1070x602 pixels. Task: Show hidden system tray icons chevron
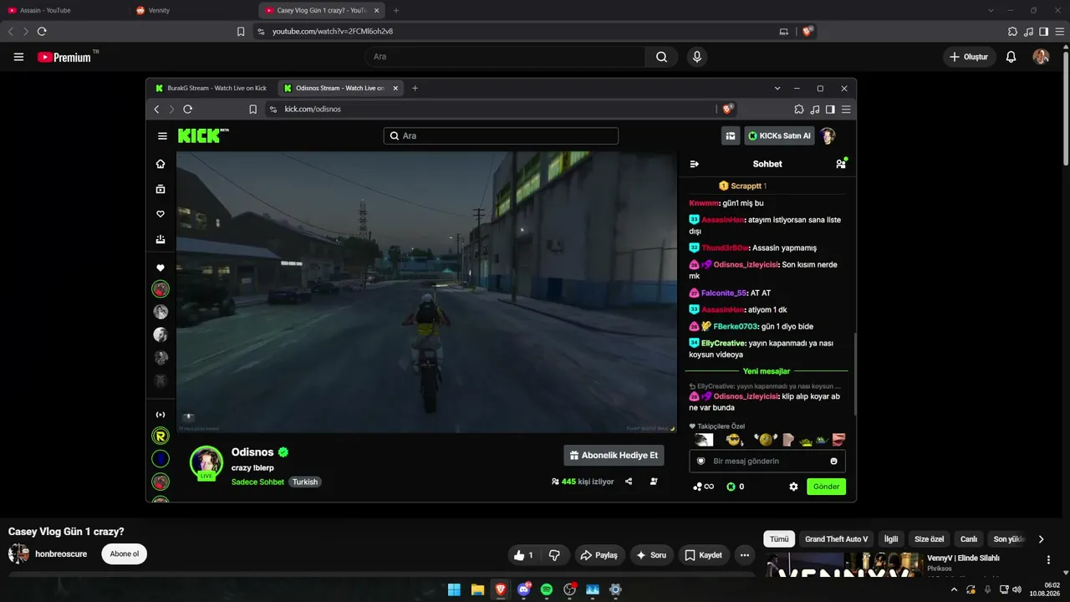954,589
